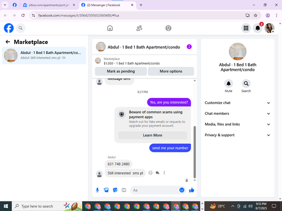Open taskbar volume control
The width and height of the screenshot is (282, 211).
[x=250, y=206]
